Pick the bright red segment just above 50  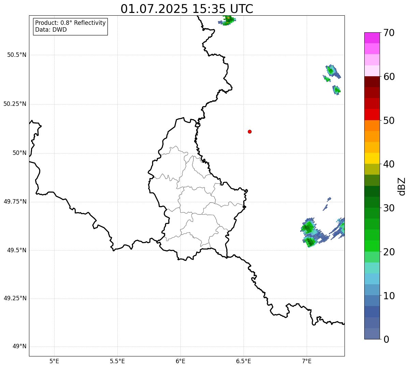(x=372, y=114)
